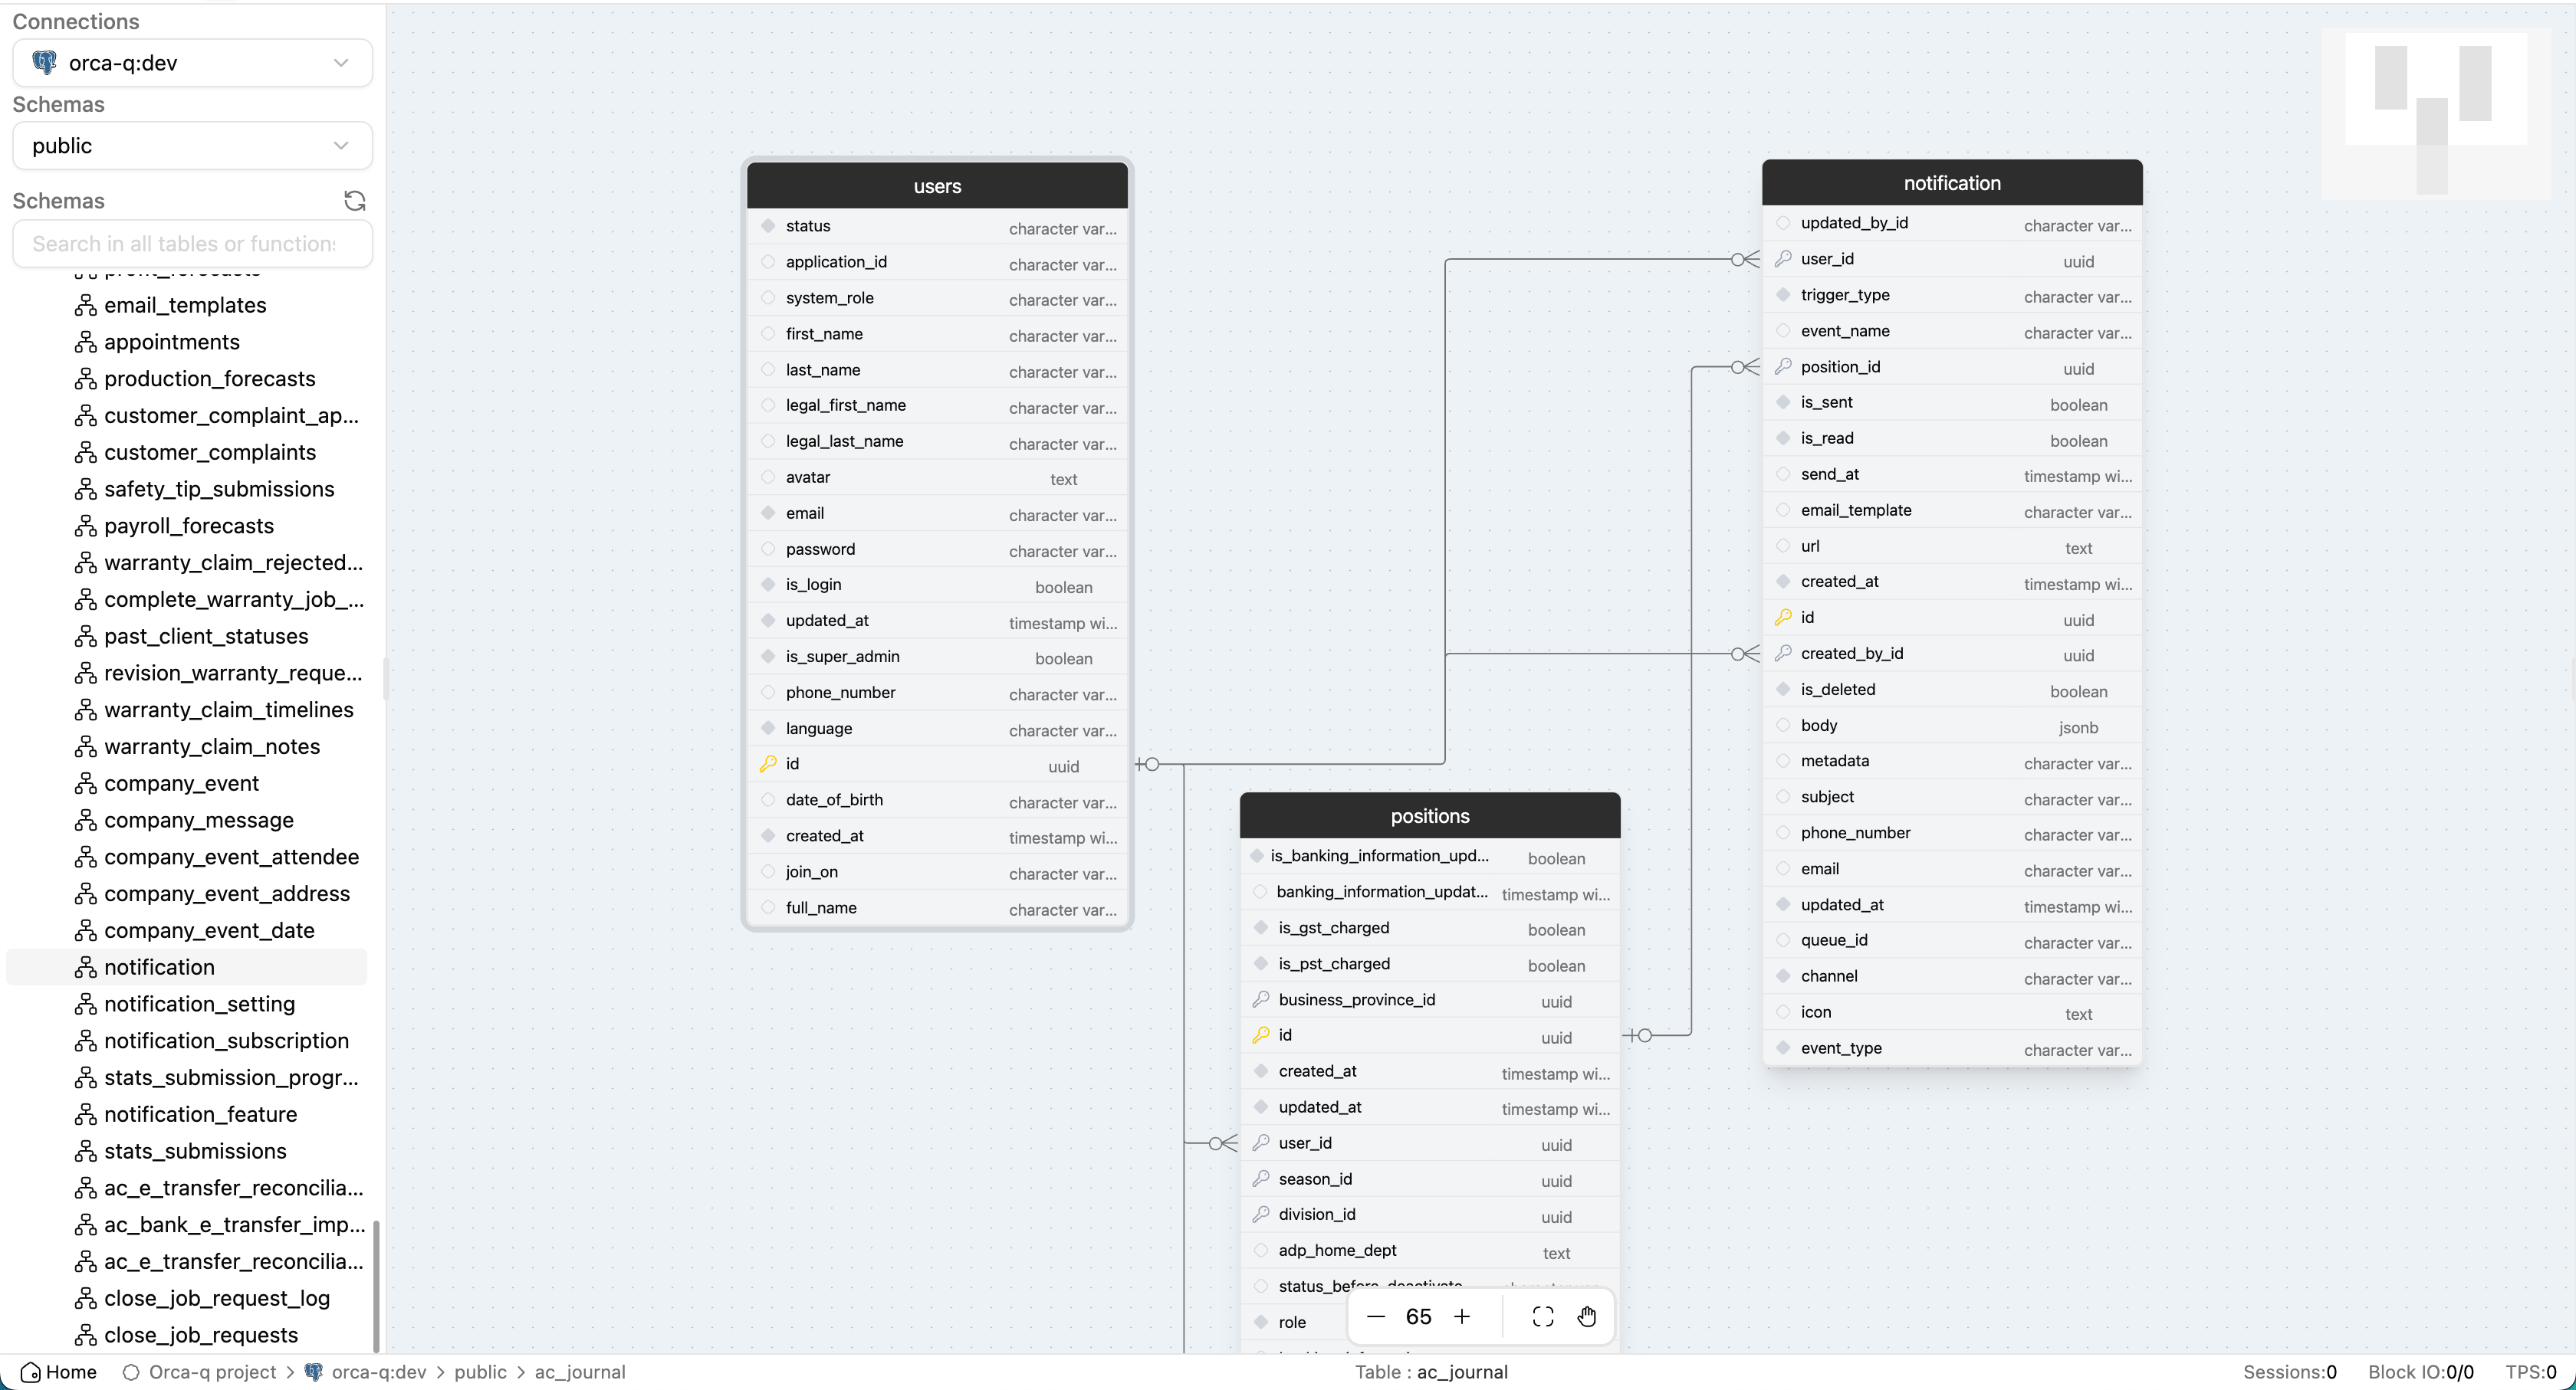Click the search in all tables field
Viewport: 2576px width, 1390px height.
[191, 243]
